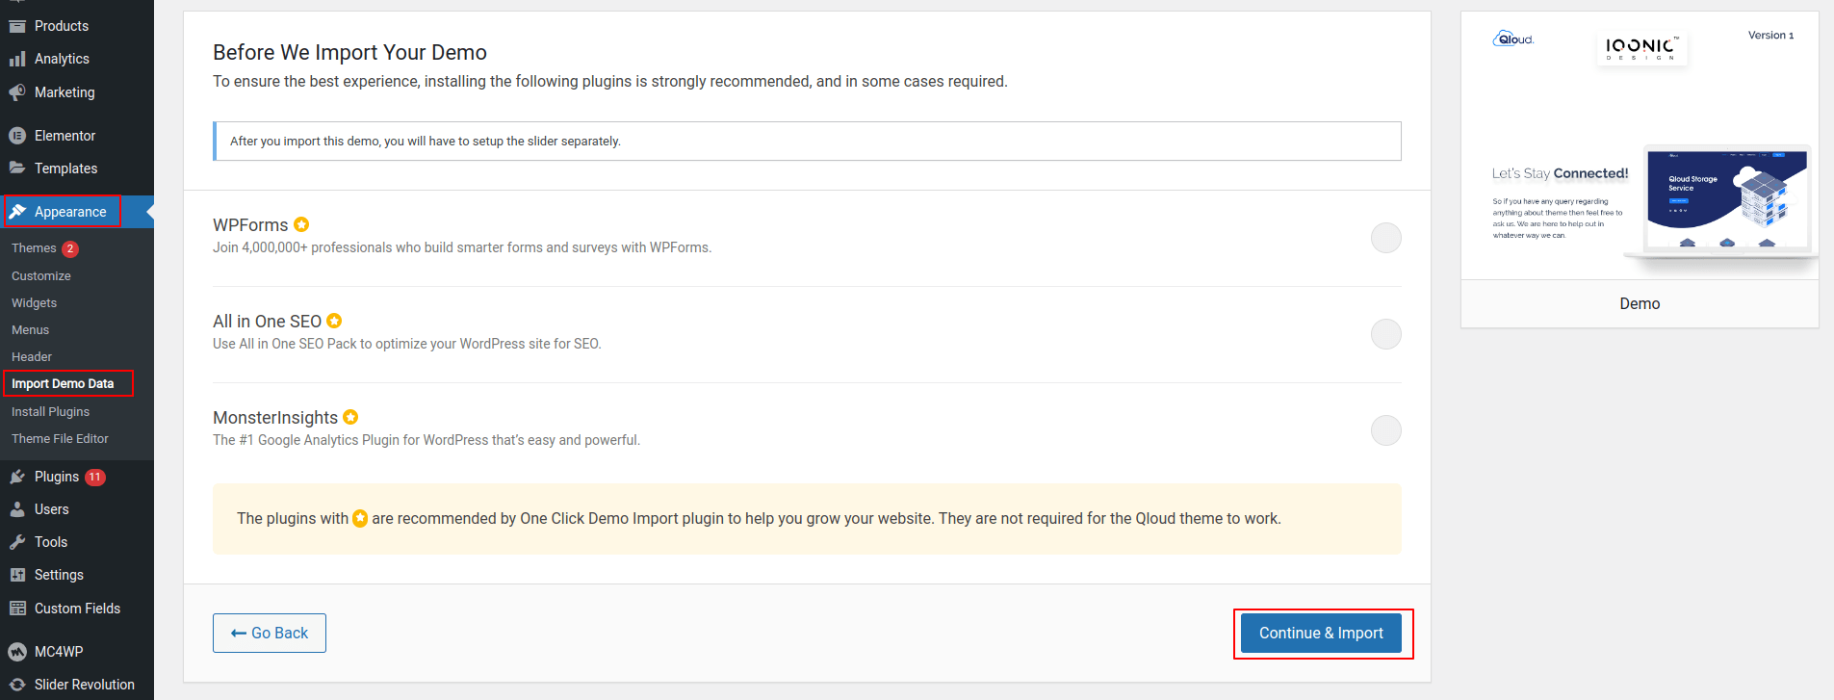The width and height of the screenshot is (1834, 700).
Task: Click the Slider Revolution refresh icon
Action: pos(17,685)
